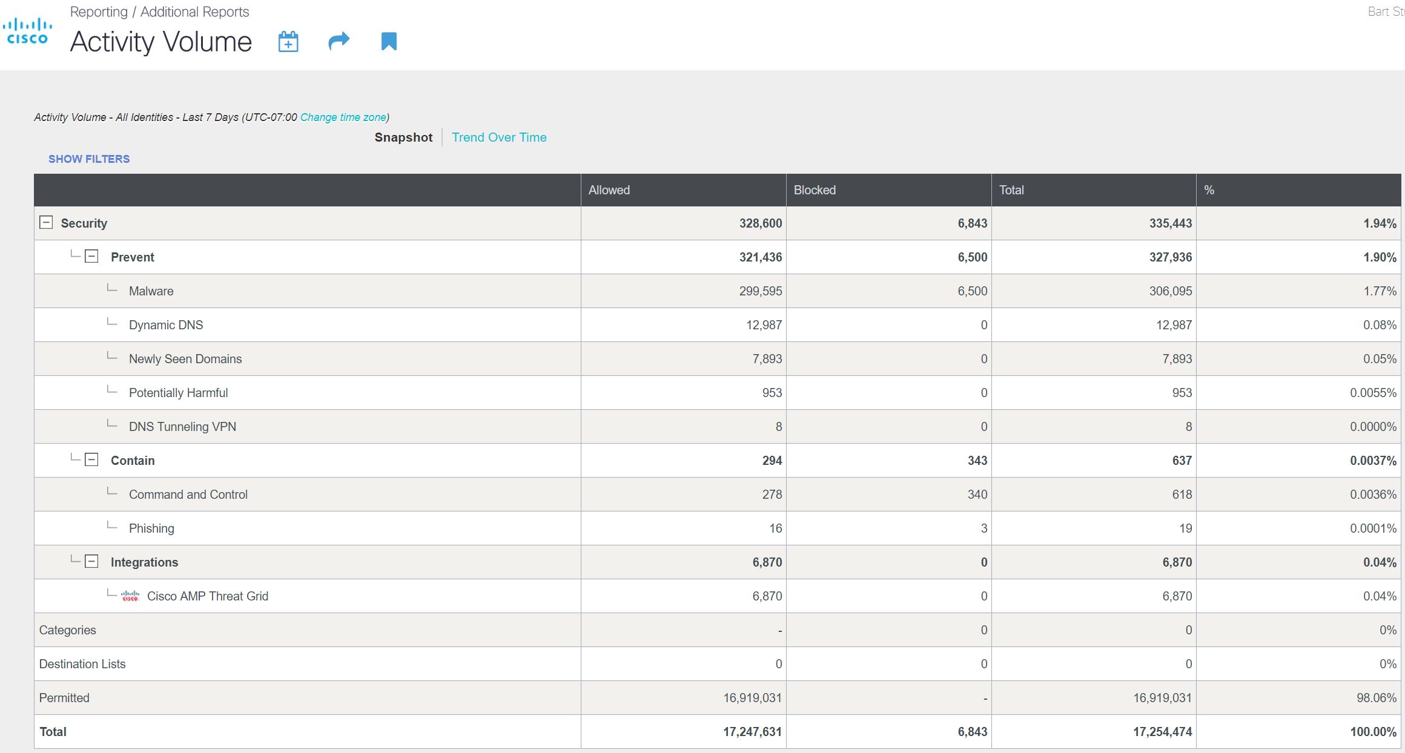
Task: Select the Malware row label
Action: (151, 291)
